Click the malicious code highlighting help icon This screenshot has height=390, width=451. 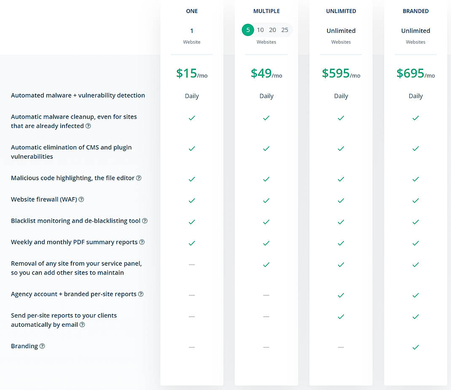point(139,178)
